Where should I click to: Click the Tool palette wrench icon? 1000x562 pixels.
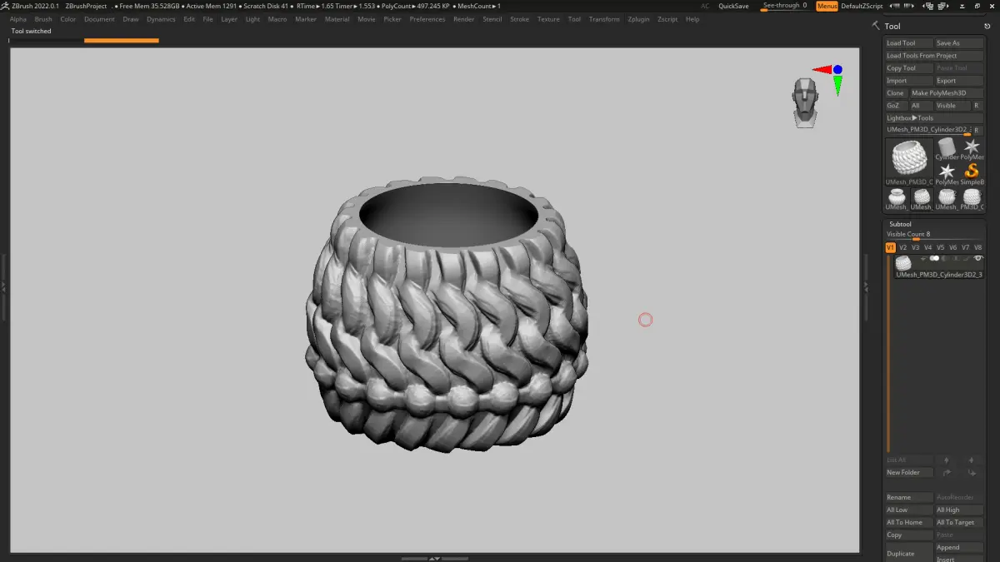click(876, 26)
